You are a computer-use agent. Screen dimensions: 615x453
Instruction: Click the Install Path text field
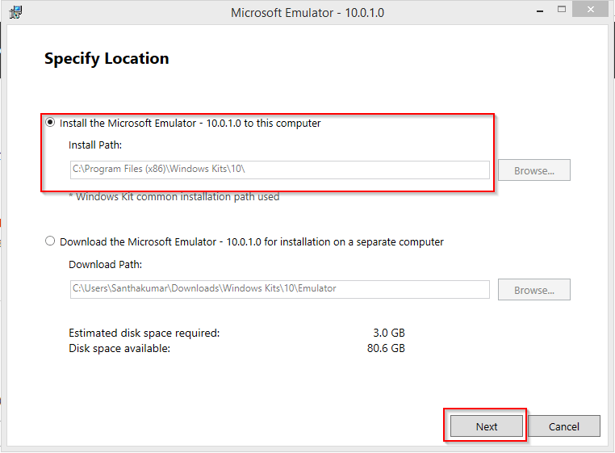click(x=279, y=170)
